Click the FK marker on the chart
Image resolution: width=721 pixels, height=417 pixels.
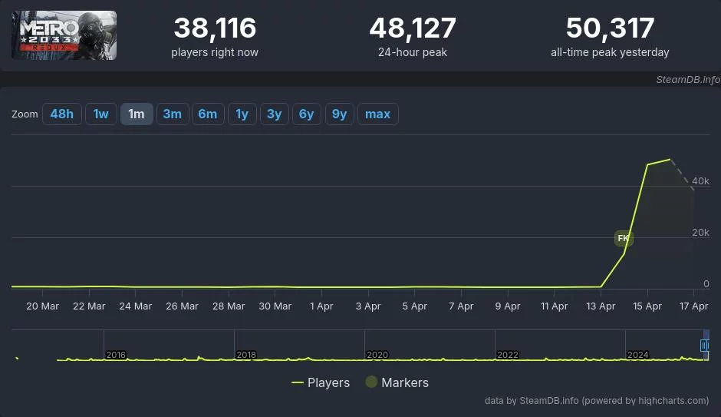[x=624, y=238]
